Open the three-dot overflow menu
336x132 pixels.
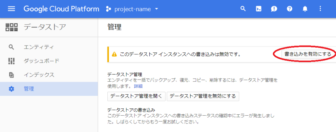[x=320, y=9]
